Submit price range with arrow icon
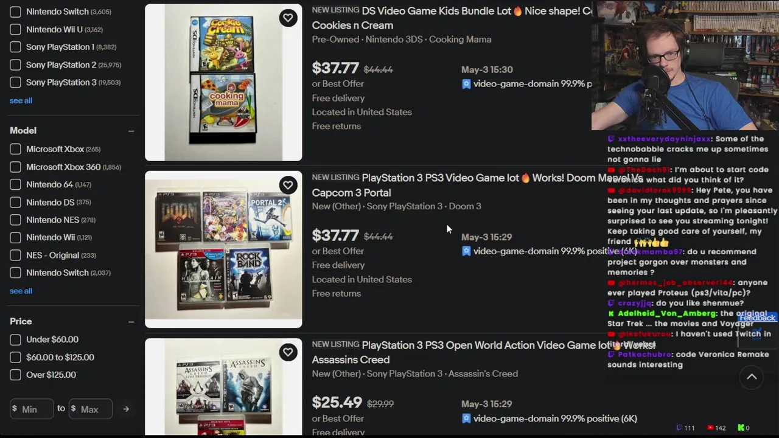 (x=126, y=409)
